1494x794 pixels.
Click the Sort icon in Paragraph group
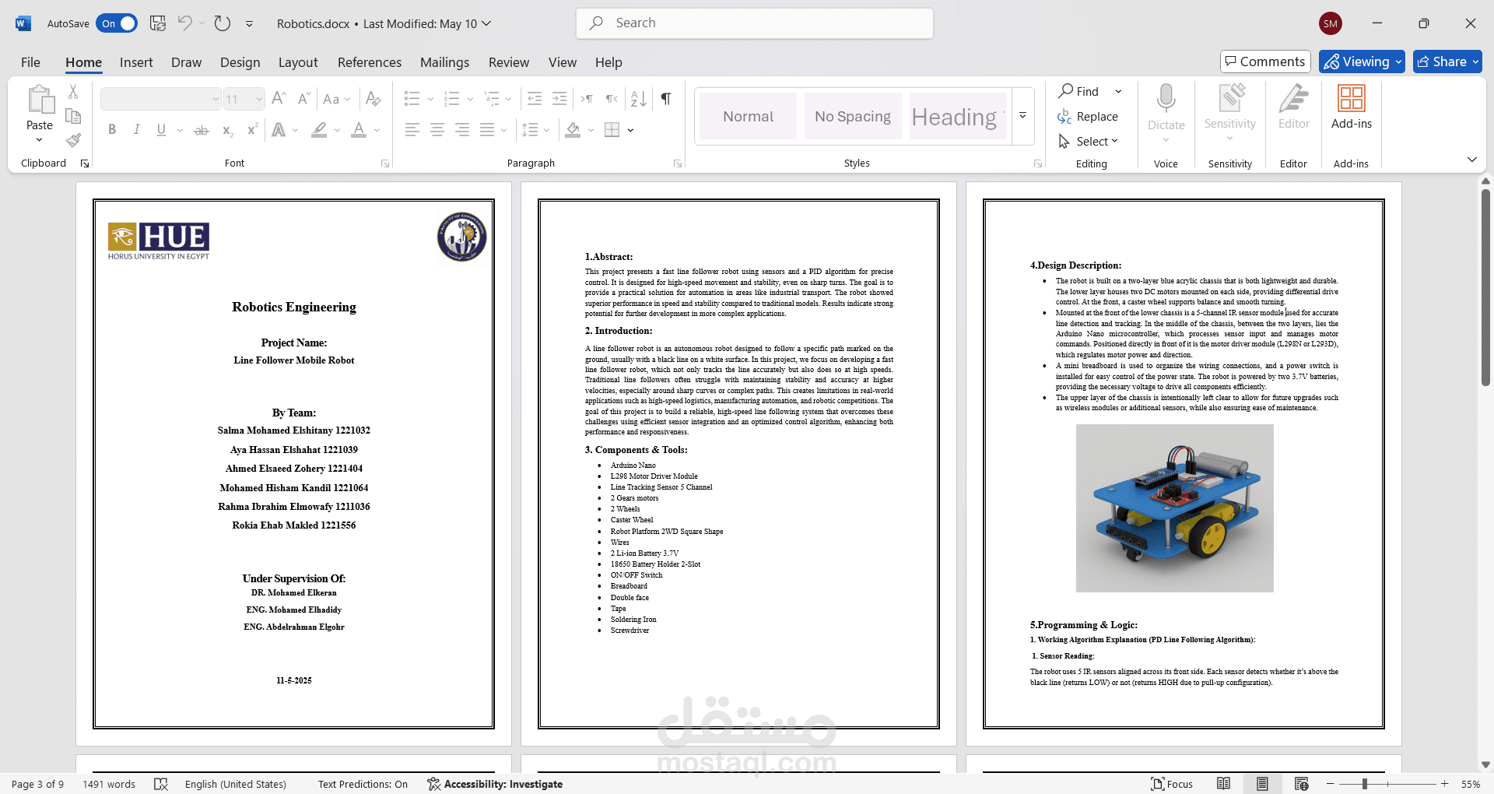(x=639, y=99)
